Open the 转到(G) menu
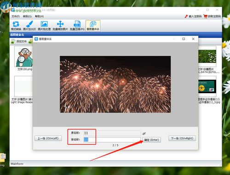Screen dimensions: 230x175 point(27,16)
